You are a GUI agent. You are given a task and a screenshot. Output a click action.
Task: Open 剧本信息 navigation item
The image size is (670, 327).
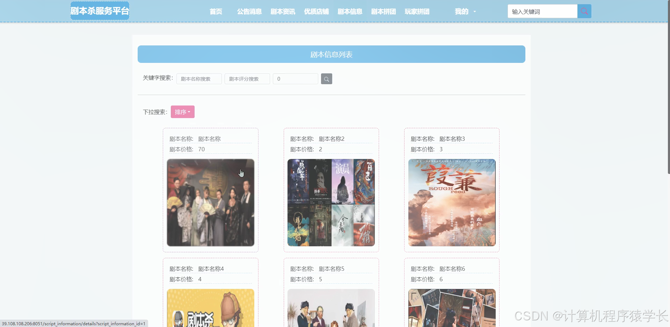coord(350,12)
